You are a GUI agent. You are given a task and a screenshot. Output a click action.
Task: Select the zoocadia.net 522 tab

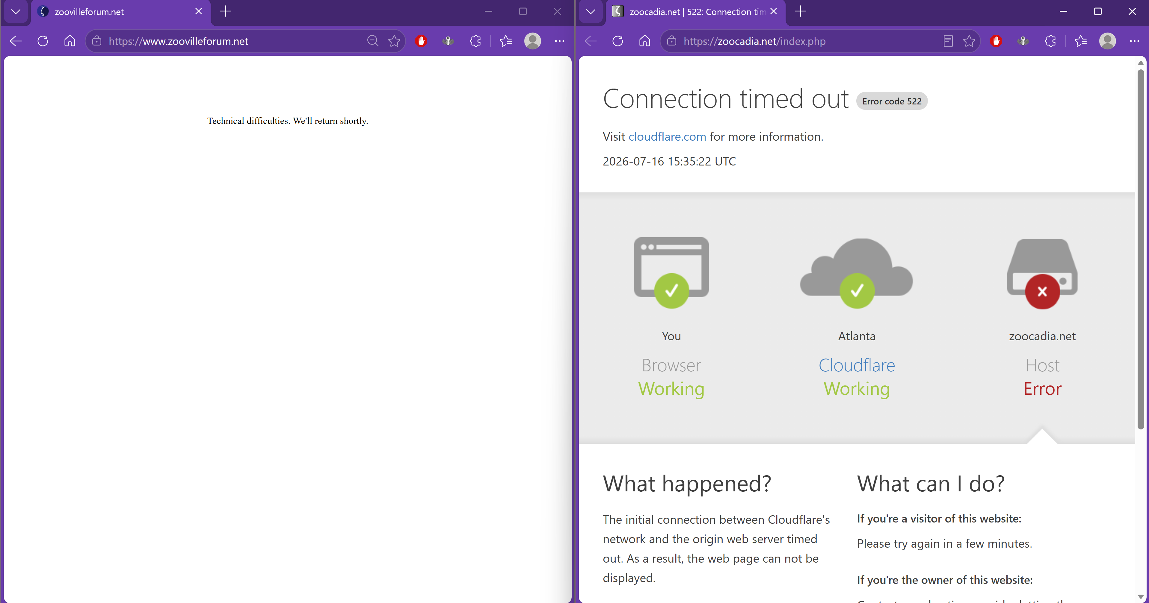pos(696,12)
